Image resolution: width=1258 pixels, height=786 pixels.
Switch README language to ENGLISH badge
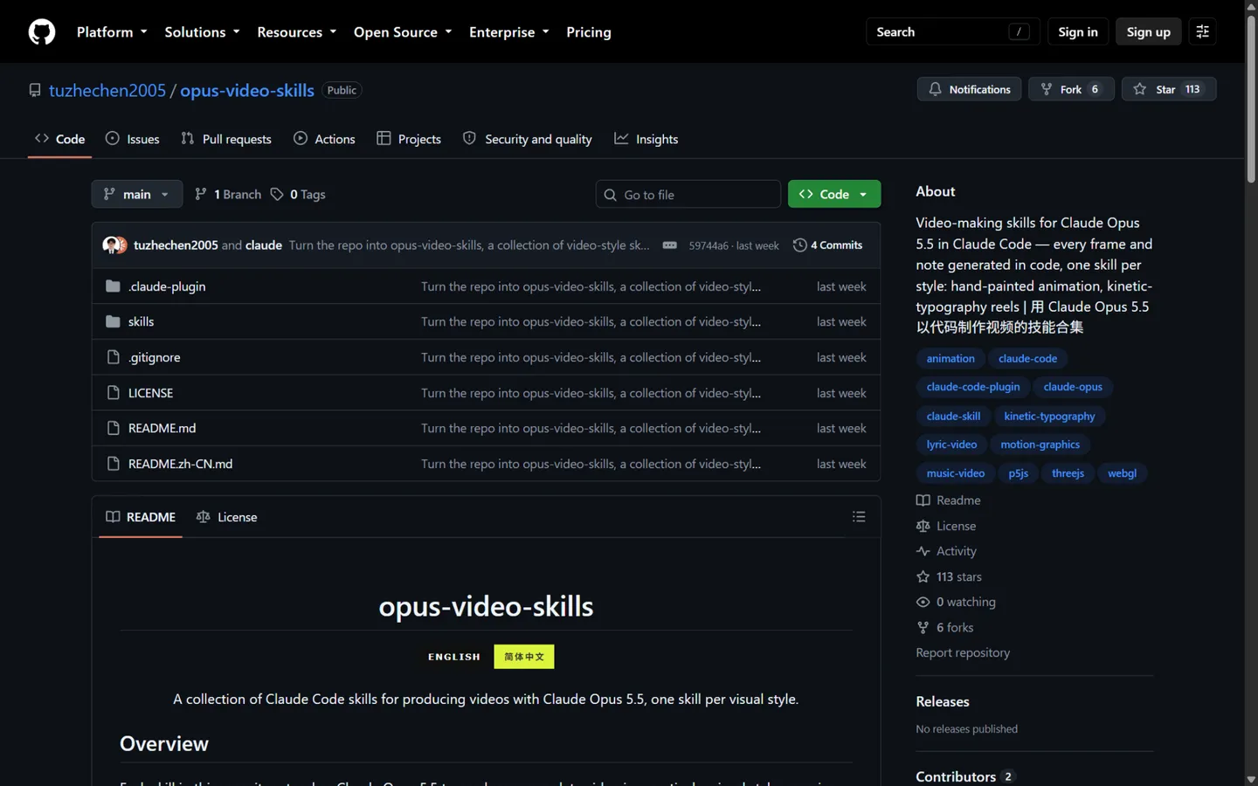(x=454, y=657)
